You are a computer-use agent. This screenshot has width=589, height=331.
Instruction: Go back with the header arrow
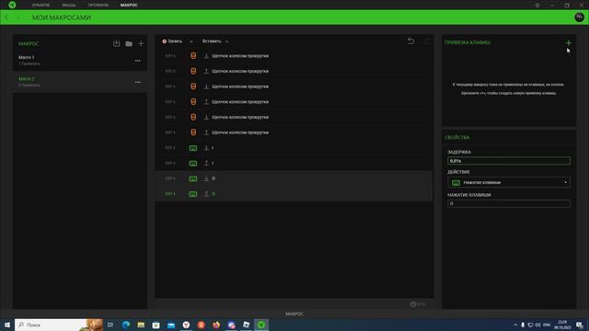tap(6, 17)
